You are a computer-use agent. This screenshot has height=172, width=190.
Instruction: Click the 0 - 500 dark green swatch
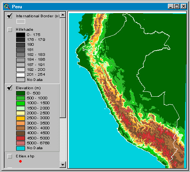21,93
